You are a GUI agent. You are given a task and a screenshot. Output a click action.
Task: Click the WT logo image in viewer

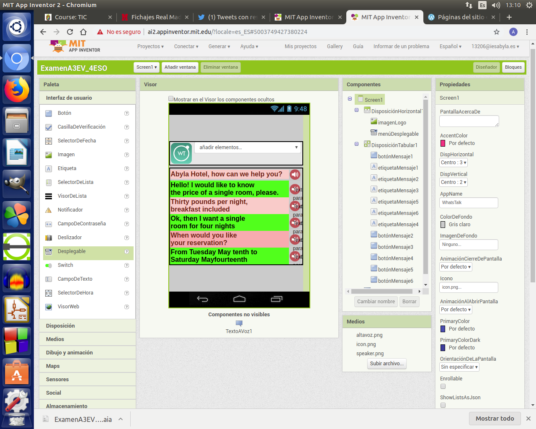pyautogui.click(x=182, y=153)
